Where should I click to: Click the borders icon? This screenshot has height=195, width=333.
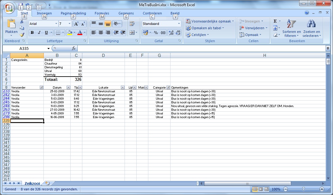click(x=58, y=33)
